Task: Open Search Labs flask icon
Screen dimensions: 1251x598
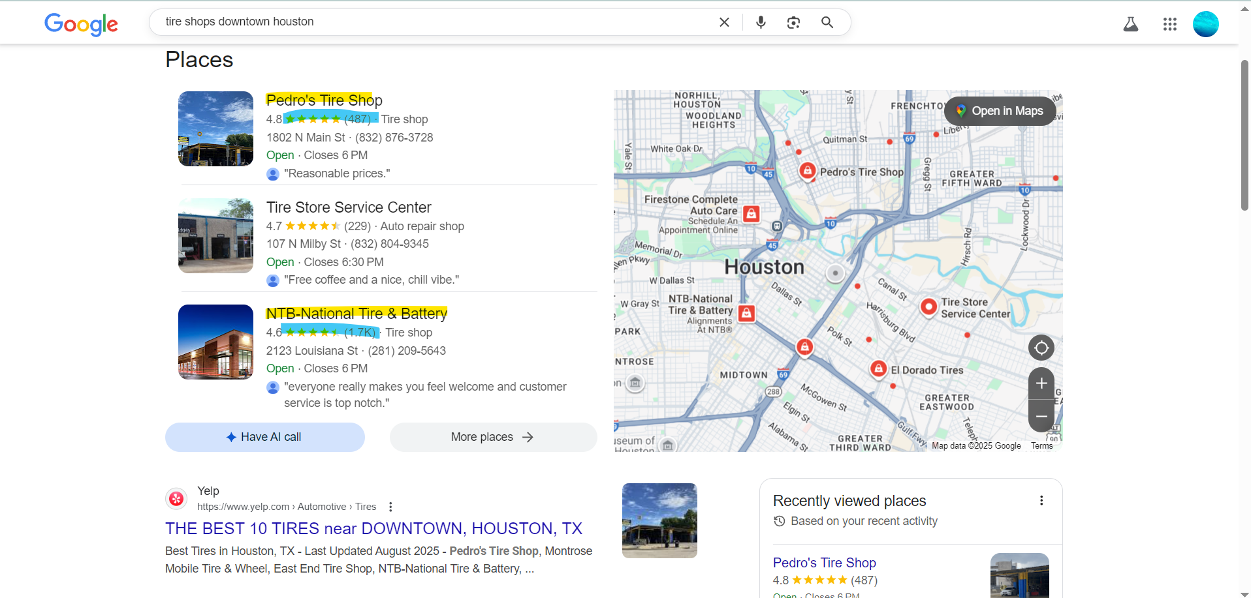Action: click(1131, 24)
